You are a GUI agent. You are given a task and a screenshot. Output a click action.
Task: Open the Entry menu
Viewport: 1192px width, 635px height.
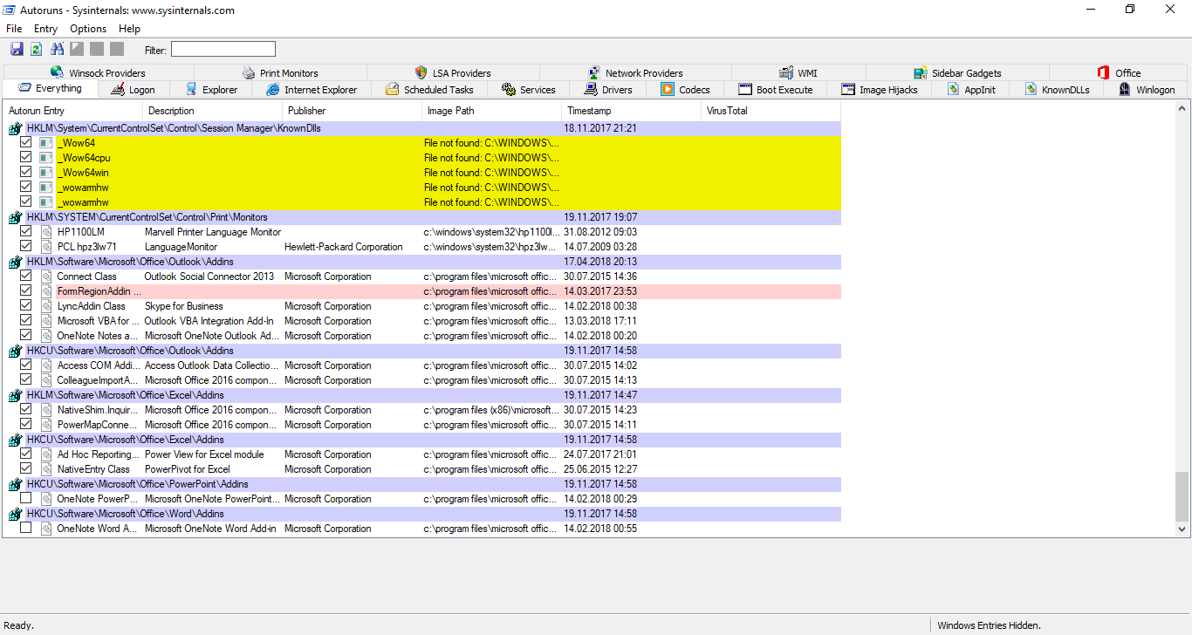(45, 29)
